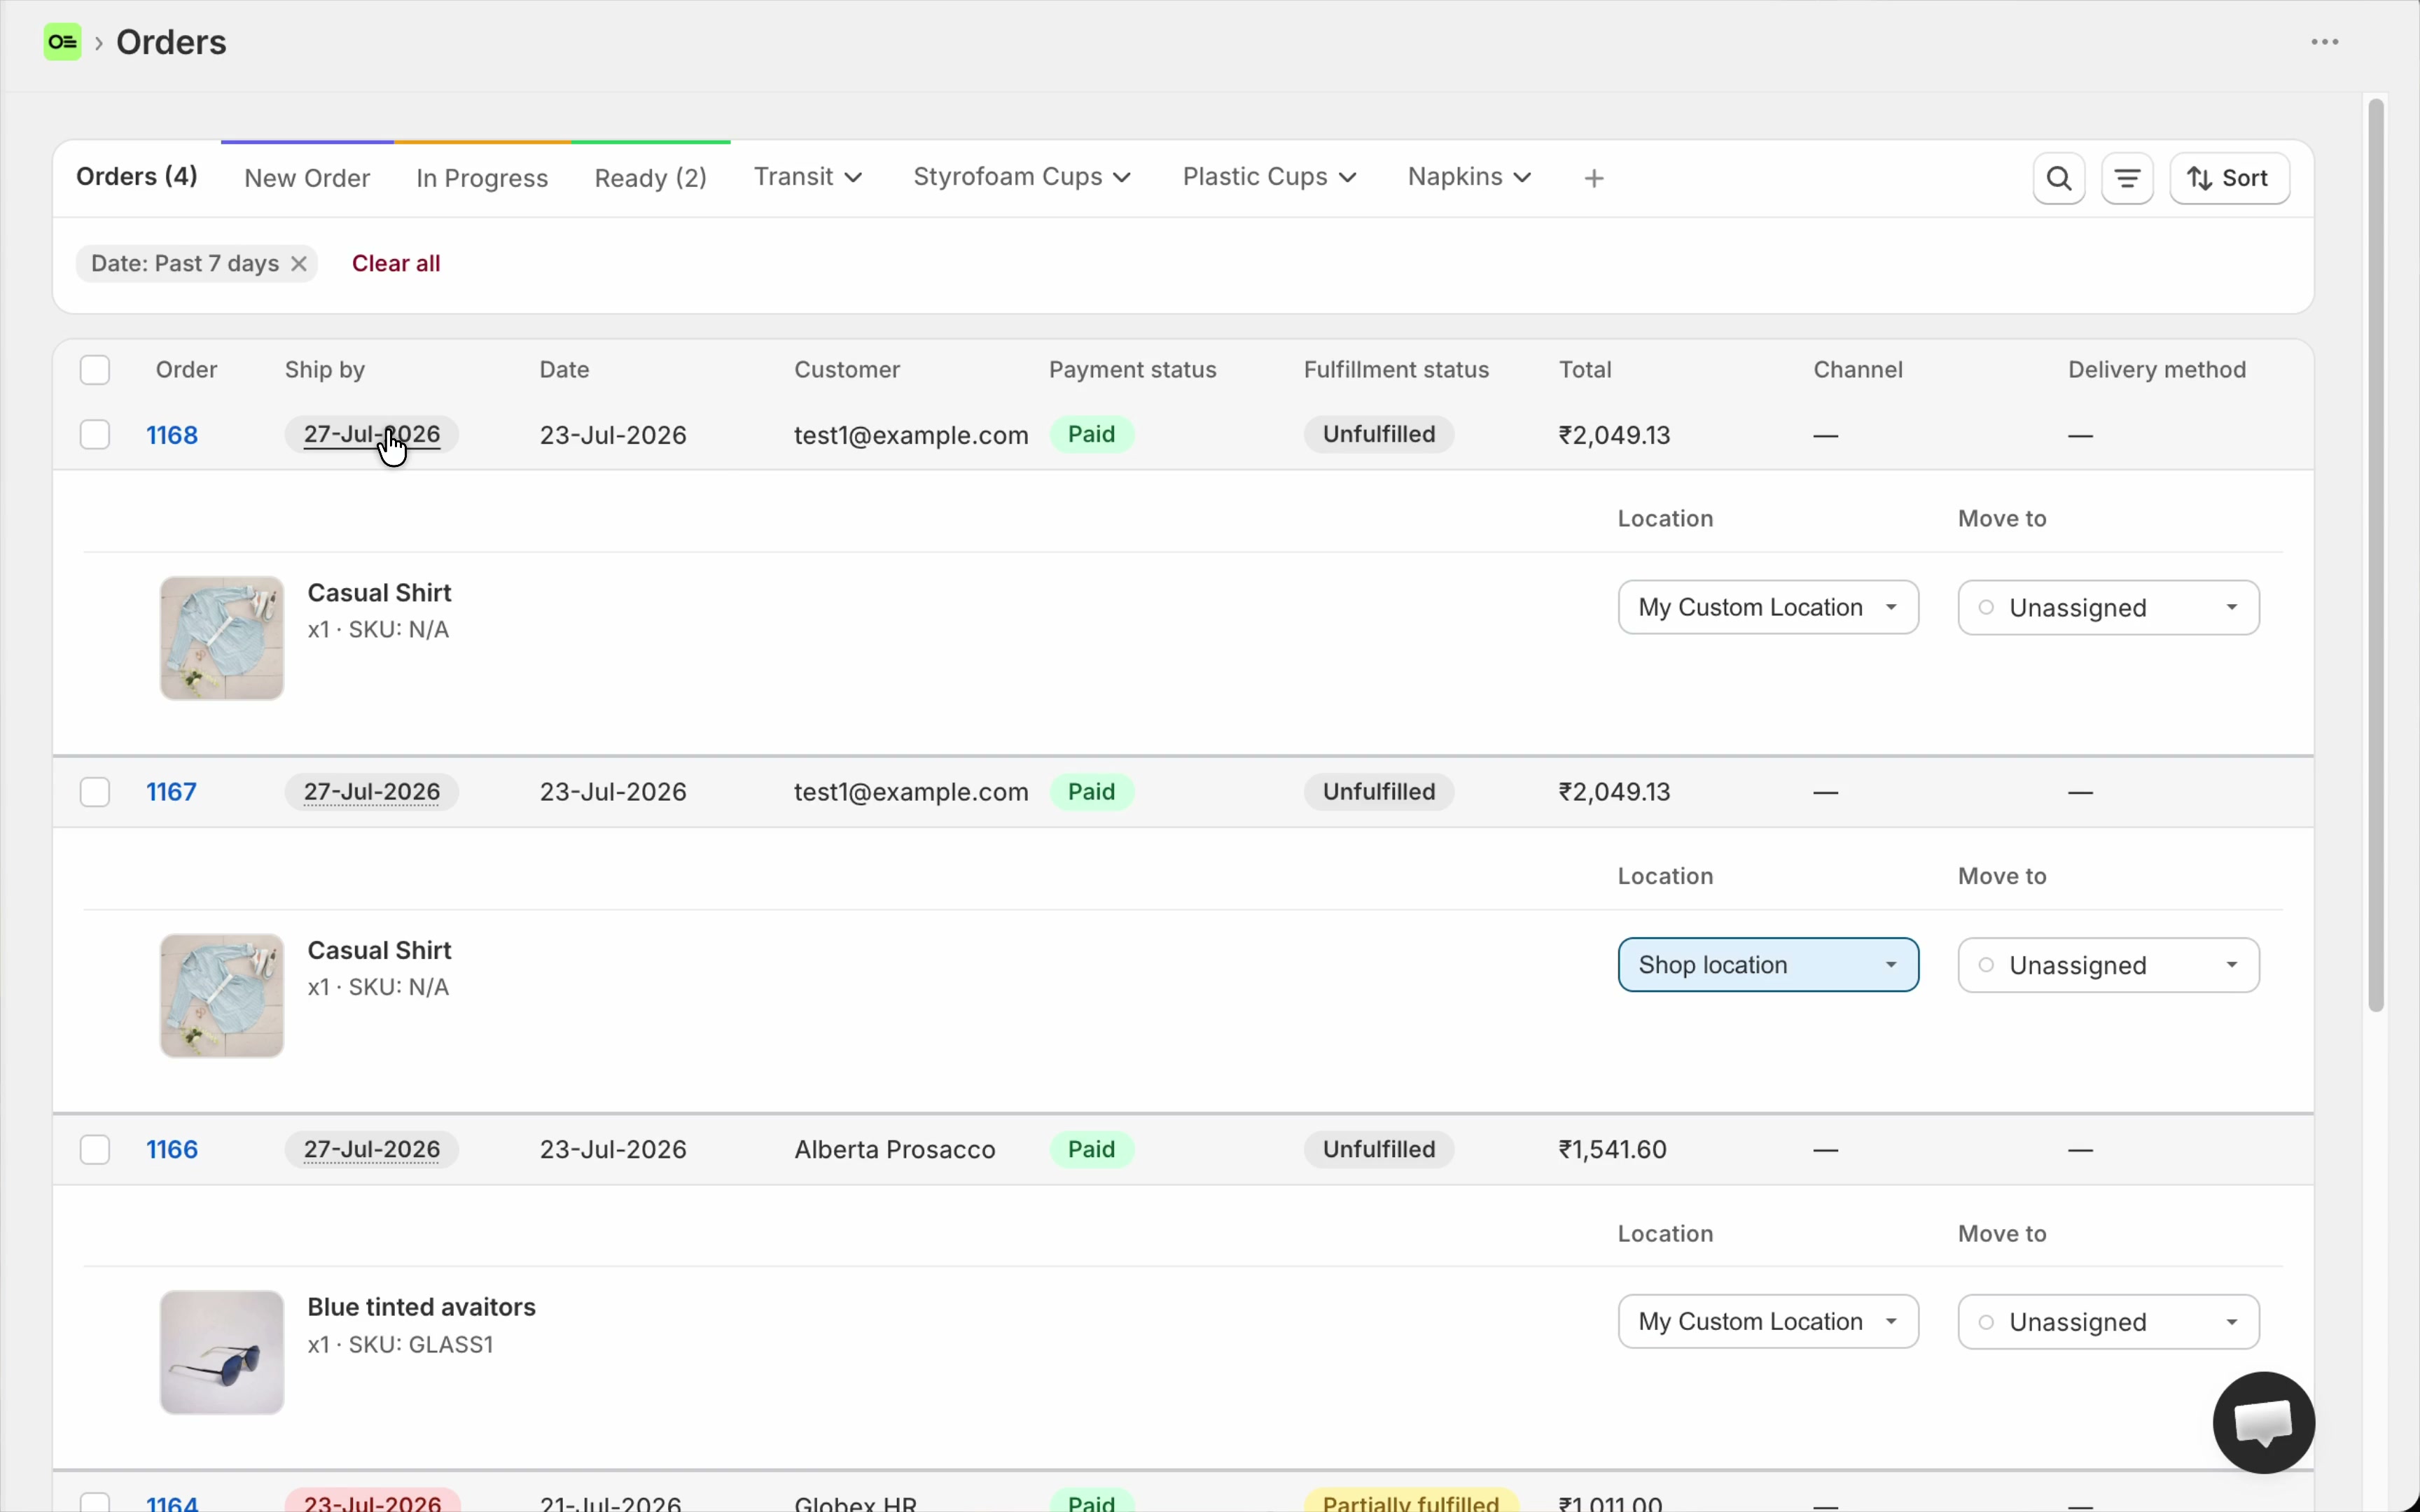Click the Orders page title
This screenshot has height=1512, width=2420.
(171, 42)
